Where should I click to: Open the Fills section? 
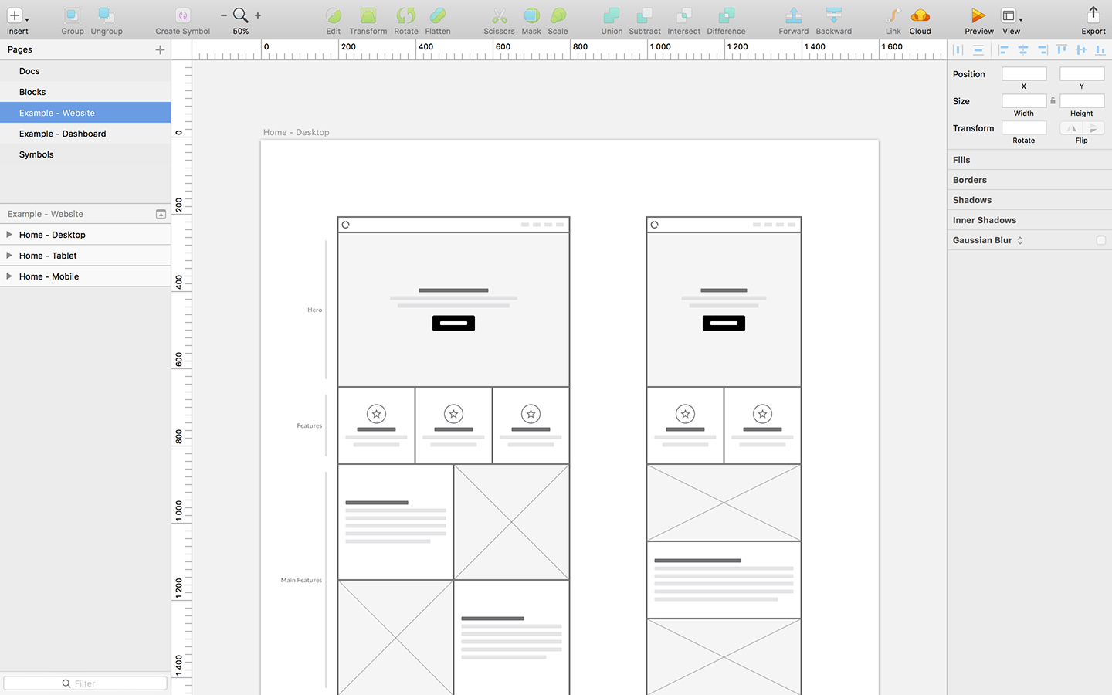(1029, 160)
